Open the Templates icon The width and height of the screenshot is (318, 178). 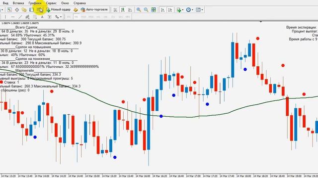(198, 10)
